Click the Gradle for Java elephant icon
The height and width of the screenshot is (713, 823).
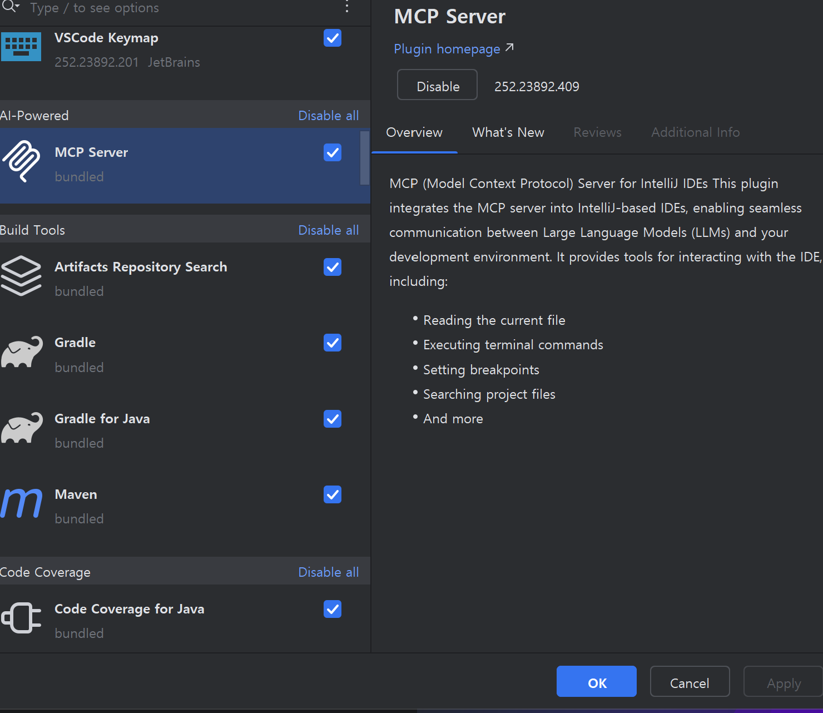point(22,428)
